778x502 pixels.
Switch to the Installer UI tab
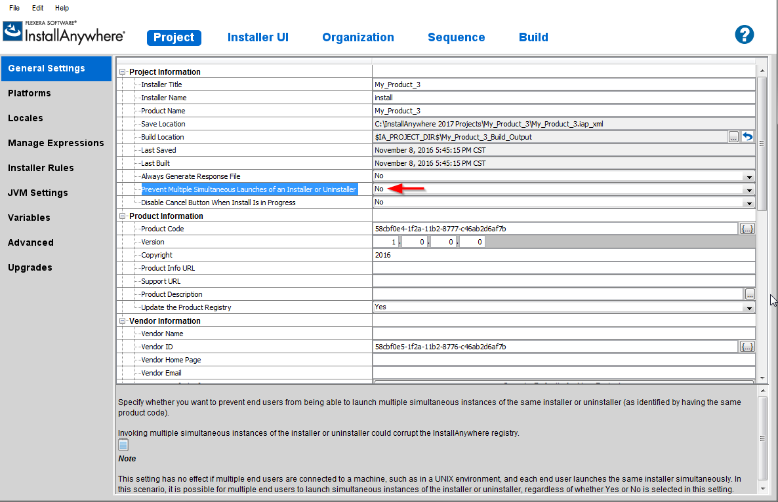click(x=258, y=37)
